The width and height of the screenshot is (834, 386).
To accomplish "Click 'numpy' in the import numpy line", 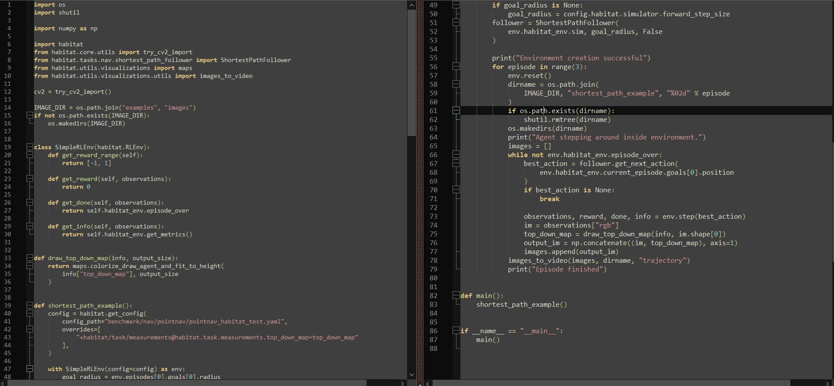I will pyautogui.click(x=67, y=28).
